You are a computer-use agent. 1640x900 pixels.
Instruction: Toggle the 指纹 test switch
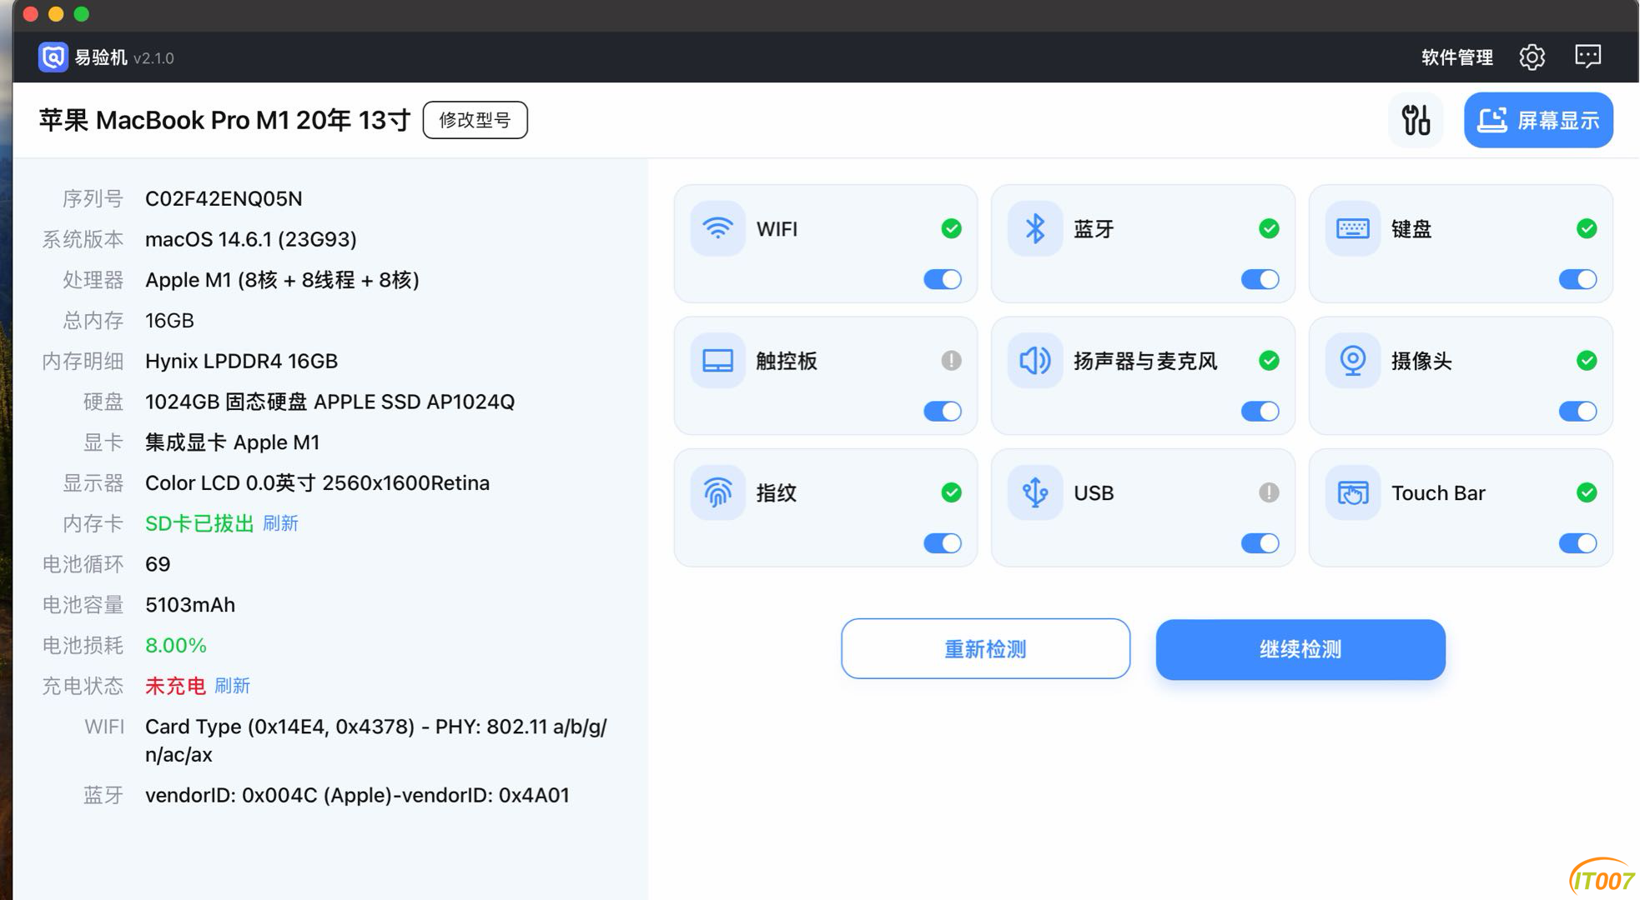point(943,543)
